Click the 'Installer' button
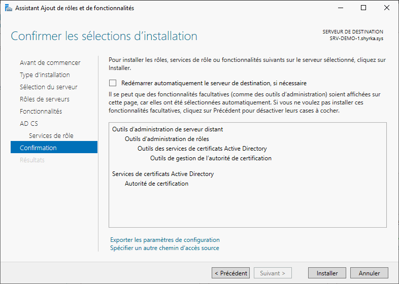399x284 pixels. [x=327, y=273]
